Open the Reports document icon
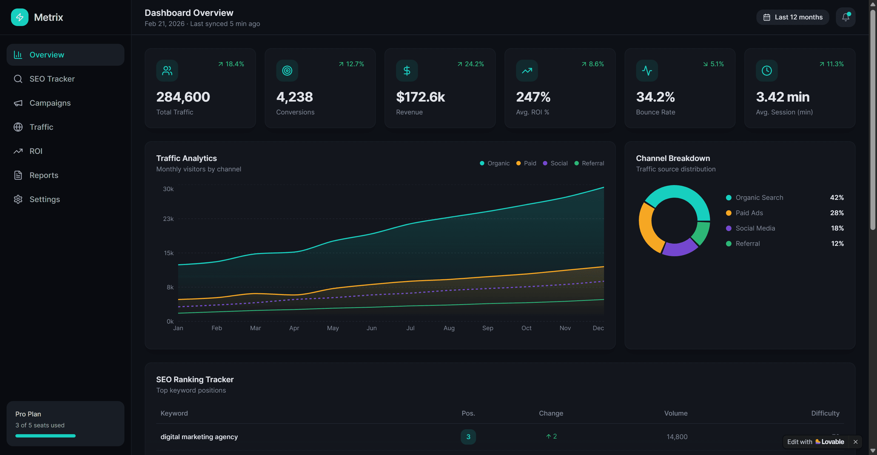The image size is (877, 455). pyautogui.click(x=18, y=175)
